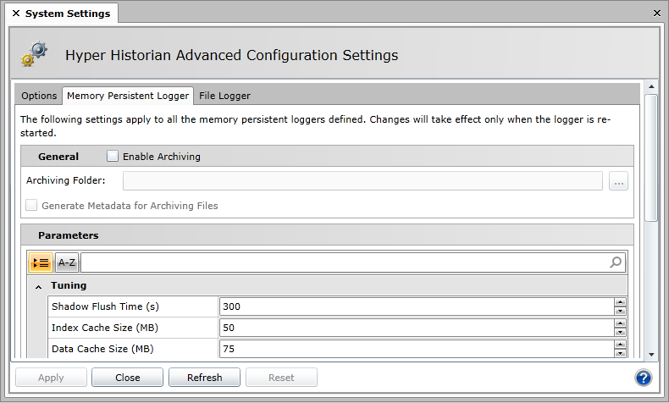
Task: Decrease Index Cache Size with down arrow
Action: tap(620, 332)
